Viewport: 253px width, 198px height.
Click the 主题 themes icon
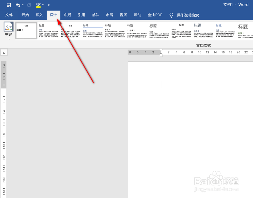9,27
